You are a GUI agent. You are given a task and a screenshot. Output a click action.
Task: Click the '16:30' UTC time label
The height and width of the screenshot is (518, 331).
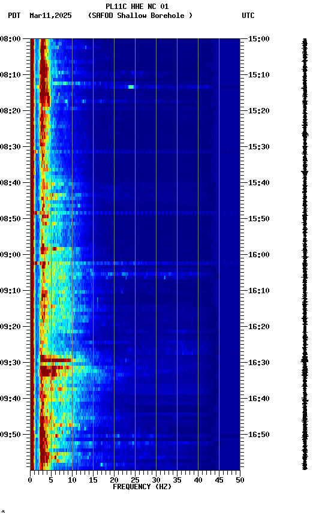point(258,363)
